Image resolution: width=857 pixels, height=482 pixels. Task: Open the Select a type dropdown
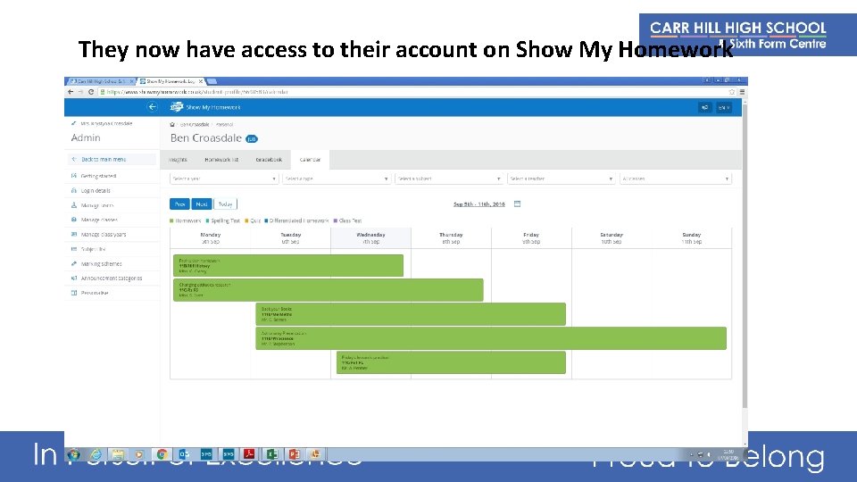[x=337, y=179]
